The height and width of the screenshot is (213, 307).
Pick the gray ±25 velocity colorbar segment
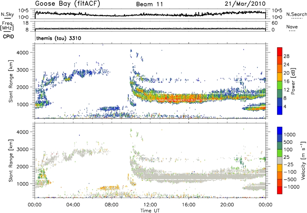click(x=280, y=161)
